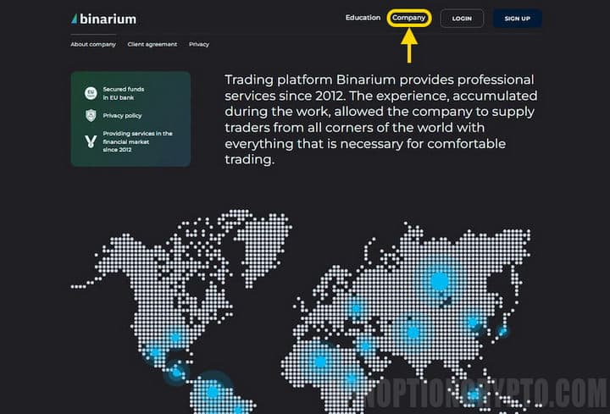This screenshot has height=414, width=610.
Task: Click the blue glow over West Africa
Action: [320, 362]
